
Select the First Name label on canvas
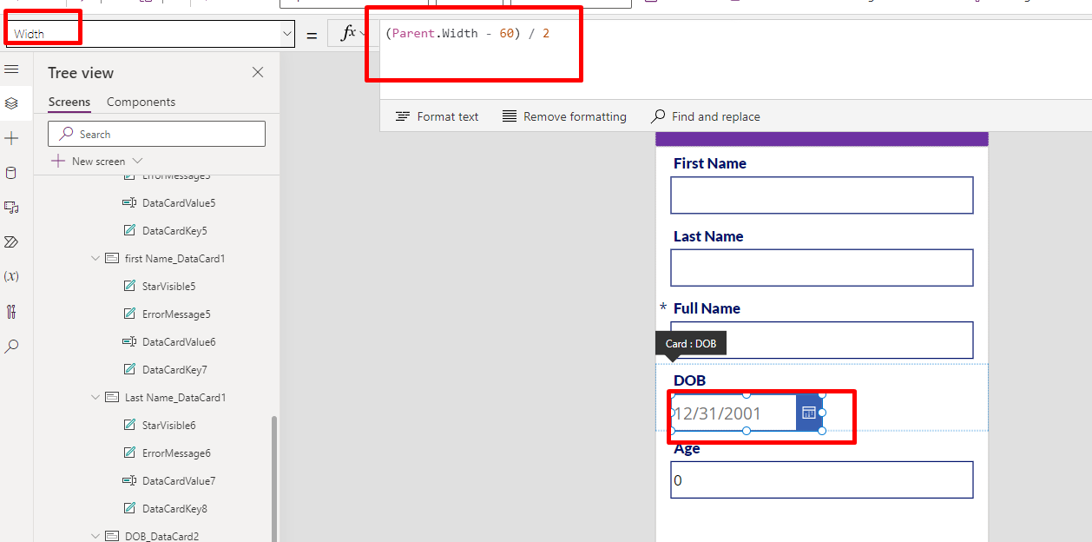(709, 163)
